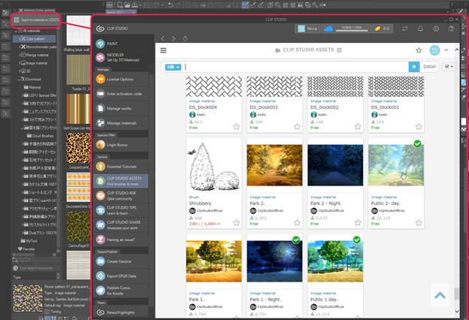Open News/Highlights in the sidebar
This screenshot has width=469, height=320.
coord(119,312)
